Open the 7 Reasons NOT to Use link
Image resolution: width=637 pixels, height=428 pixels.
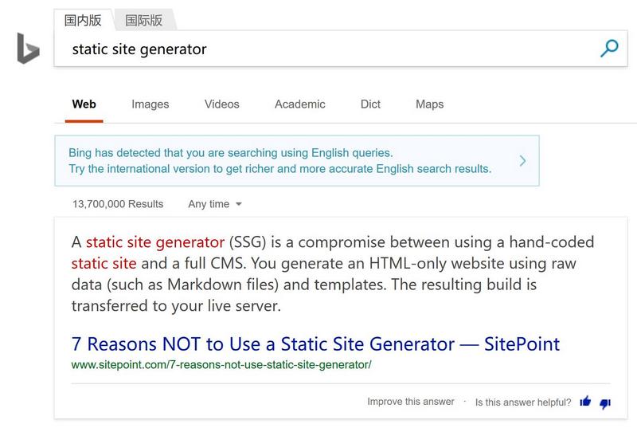coord(315,344)
